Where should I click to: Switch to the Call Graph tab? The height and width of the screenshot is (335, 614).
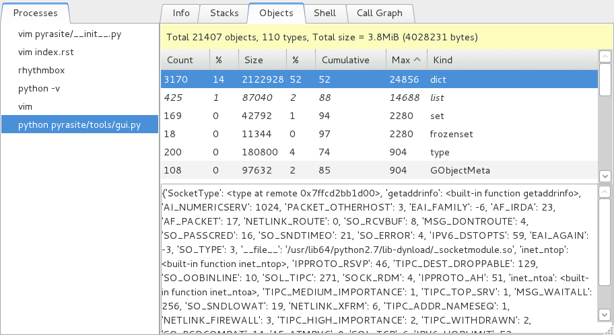[380, 13]
